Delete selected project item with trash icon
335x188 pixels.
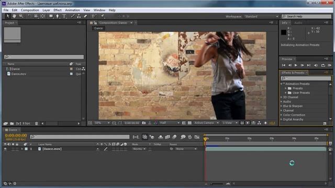pos(36,123)
